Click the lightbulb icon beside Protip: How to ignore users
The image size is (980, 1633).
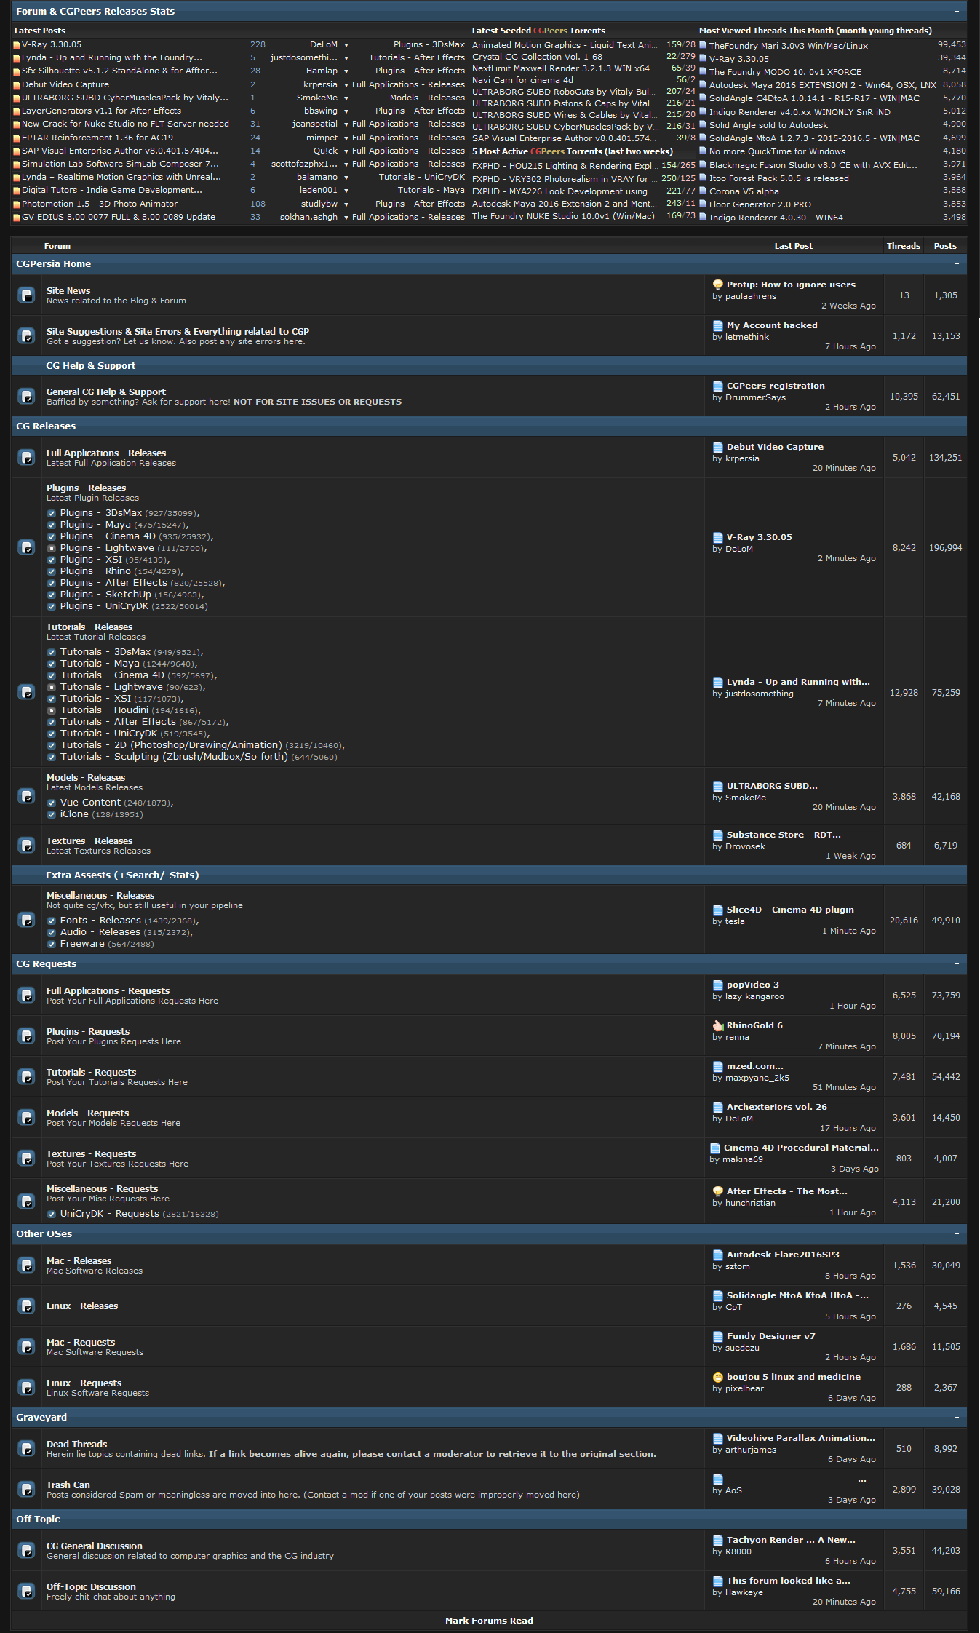tap(717, 285)
